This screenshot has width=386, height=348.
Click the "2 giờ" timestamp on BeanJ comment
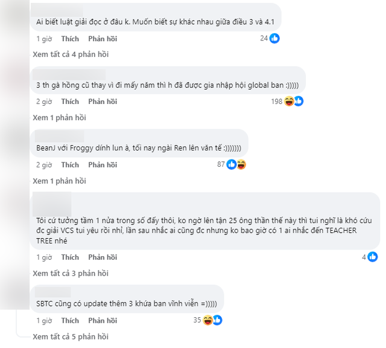click(x=44, y=165)
